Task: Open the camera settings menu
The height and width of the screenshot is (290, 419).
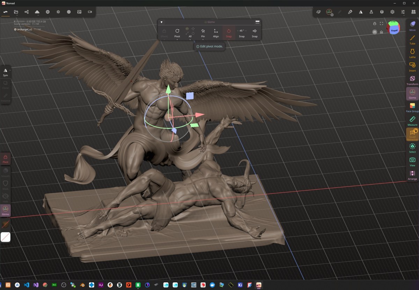Action: pyautogui.click(x=90, y=12)
